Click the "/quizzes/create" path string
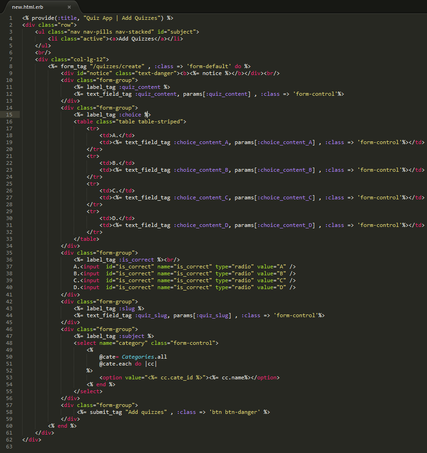 pos(118,66)
